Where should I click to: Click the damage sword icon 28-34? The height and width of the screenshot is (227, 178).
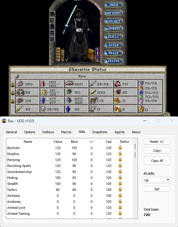coord(93,84)
